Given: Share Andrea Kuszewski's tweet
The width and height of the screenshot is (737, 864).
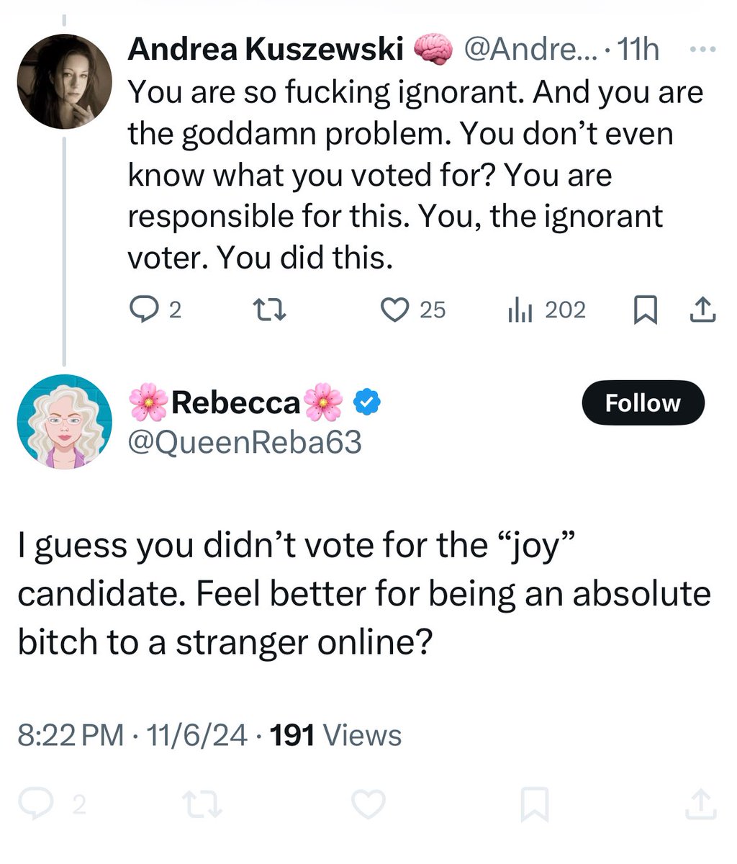Looking at the screenshot, I should pos(702,310).
